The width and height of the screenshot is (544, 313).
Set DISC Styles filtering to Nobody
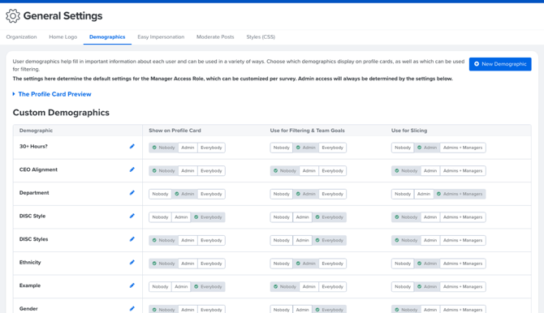point(282,241)
